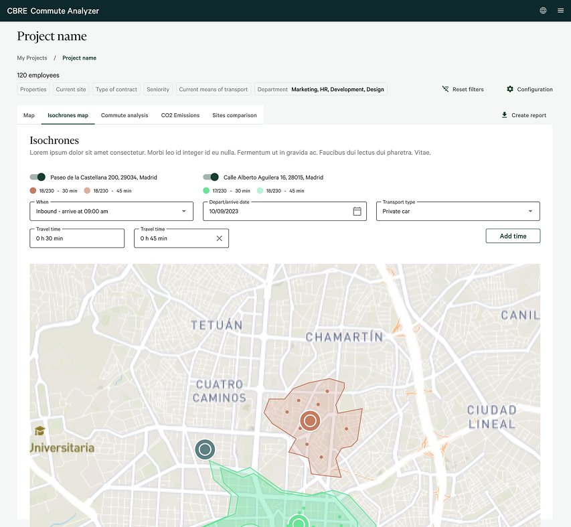
Task: Click the bright green 30 min swatch
Action: [206, 190]
